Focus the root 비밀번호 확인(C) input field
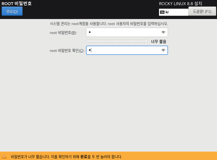The height and width of the screenshot is (160, 217). (127, 50)
